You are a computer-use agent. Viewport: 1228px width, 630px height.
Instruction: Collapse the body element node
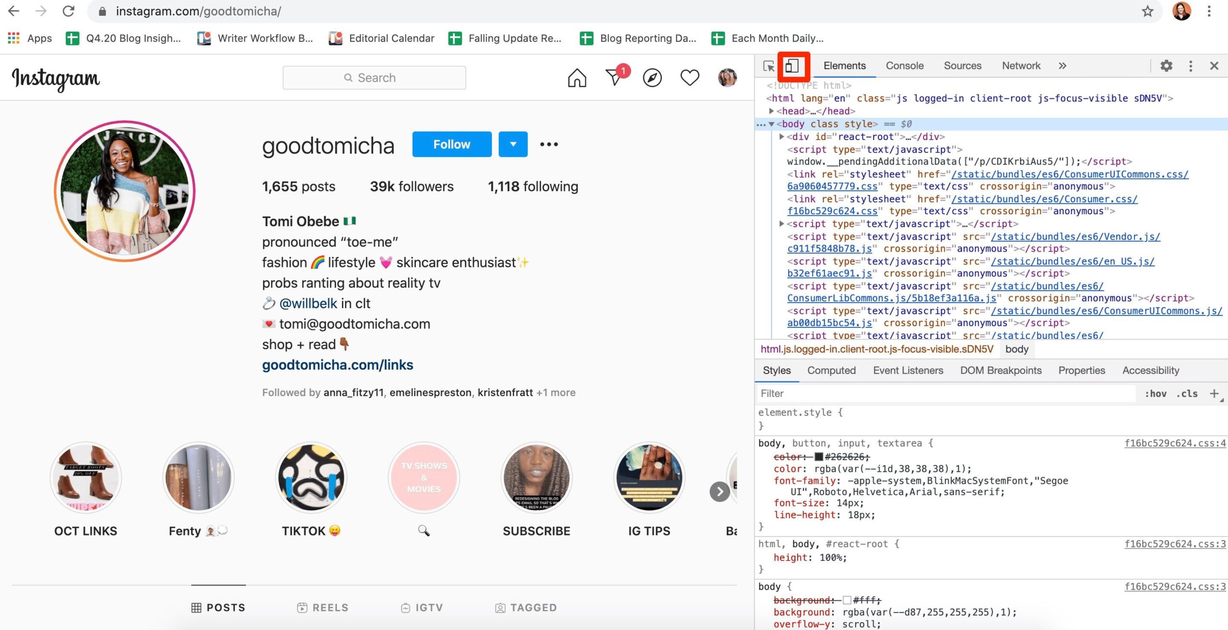click(771, 124)
